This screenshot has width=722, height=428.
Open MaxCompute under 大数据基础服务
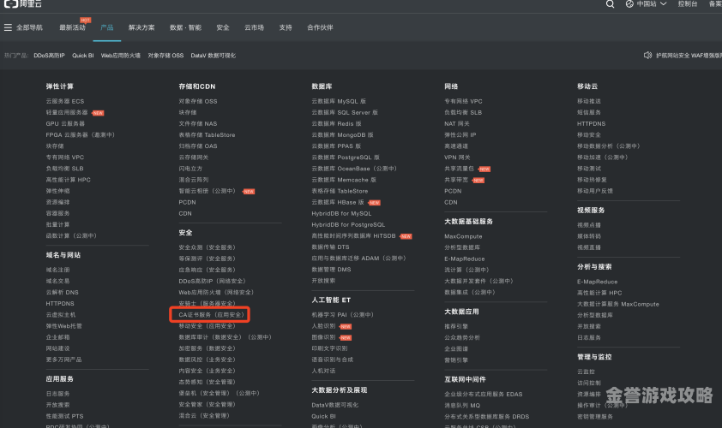pyautogui.click(x=463, y=236)
